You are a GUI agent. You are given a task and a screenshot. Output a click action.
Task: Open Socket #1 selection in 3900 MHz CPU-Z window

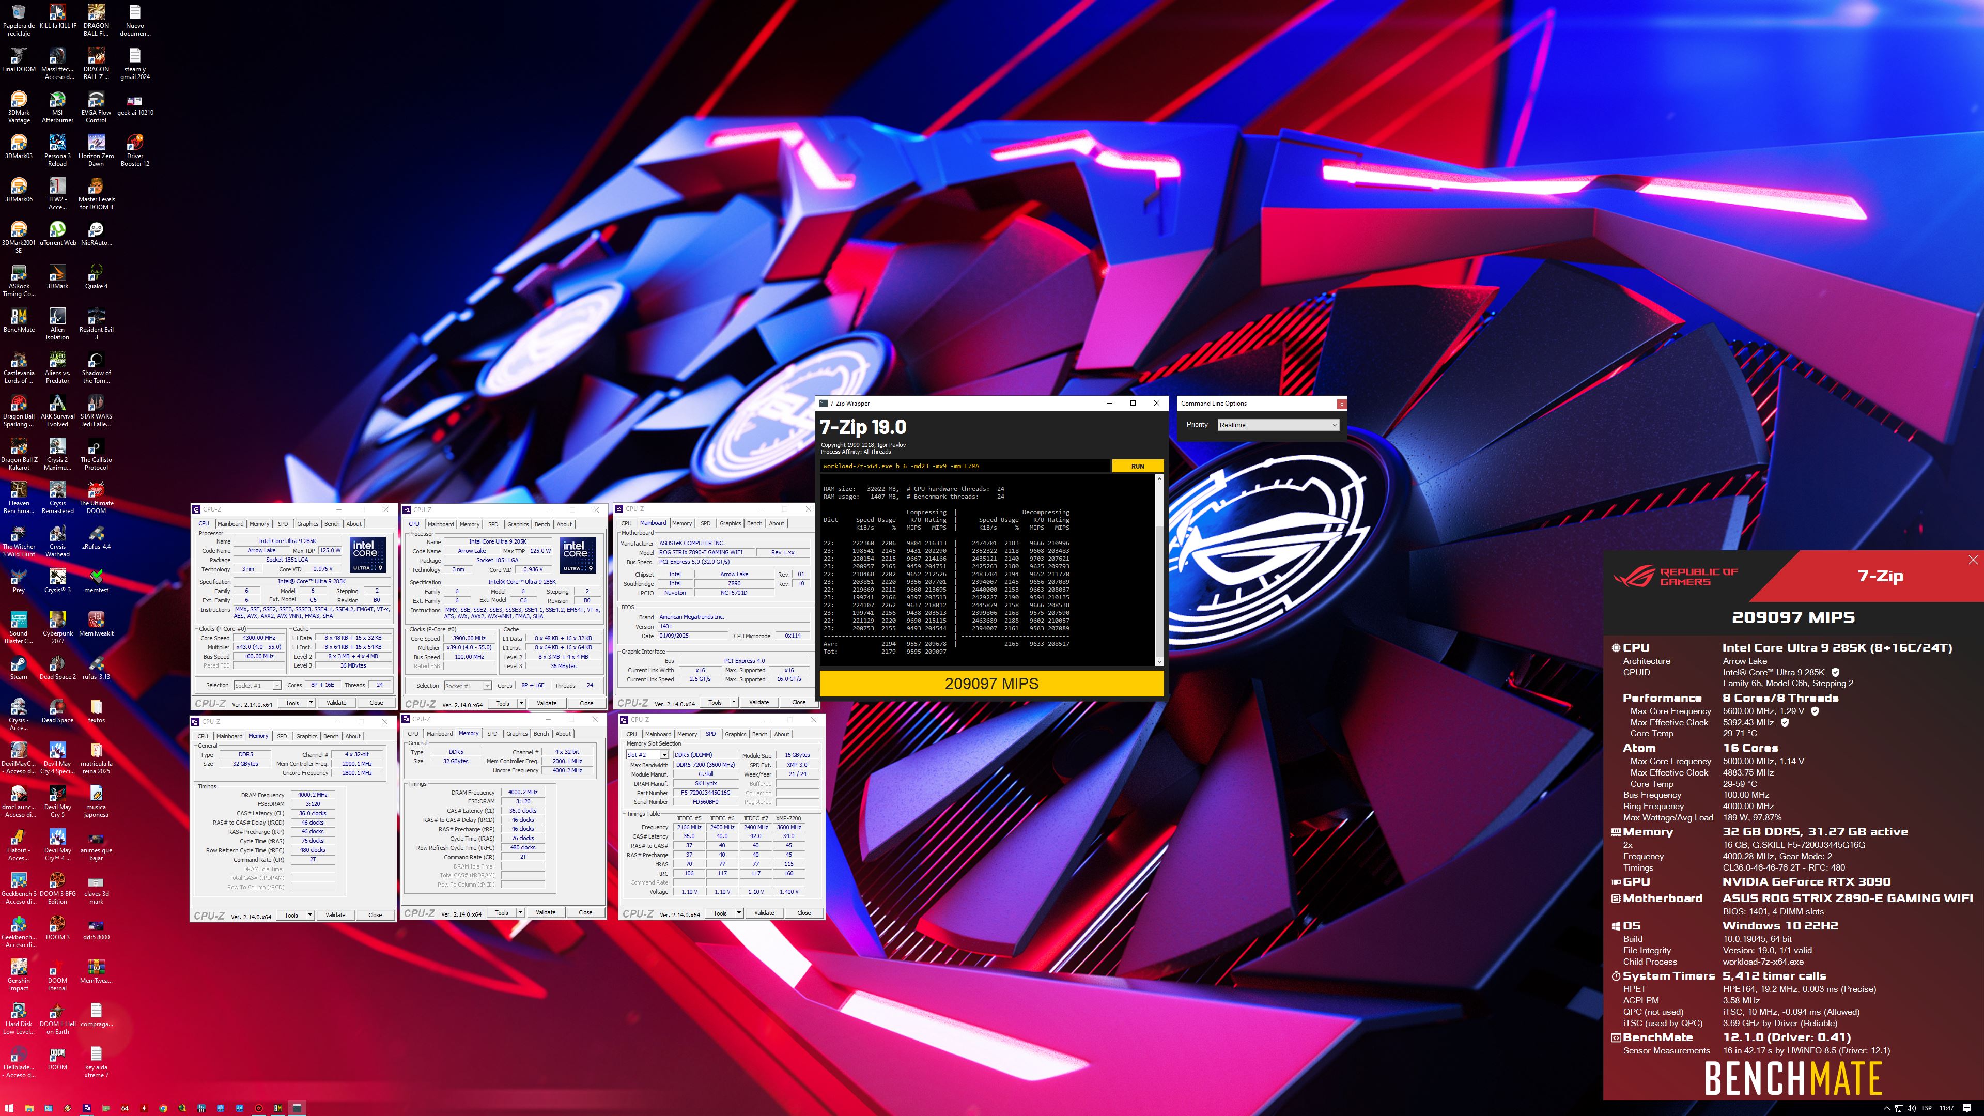pos(468,686)
